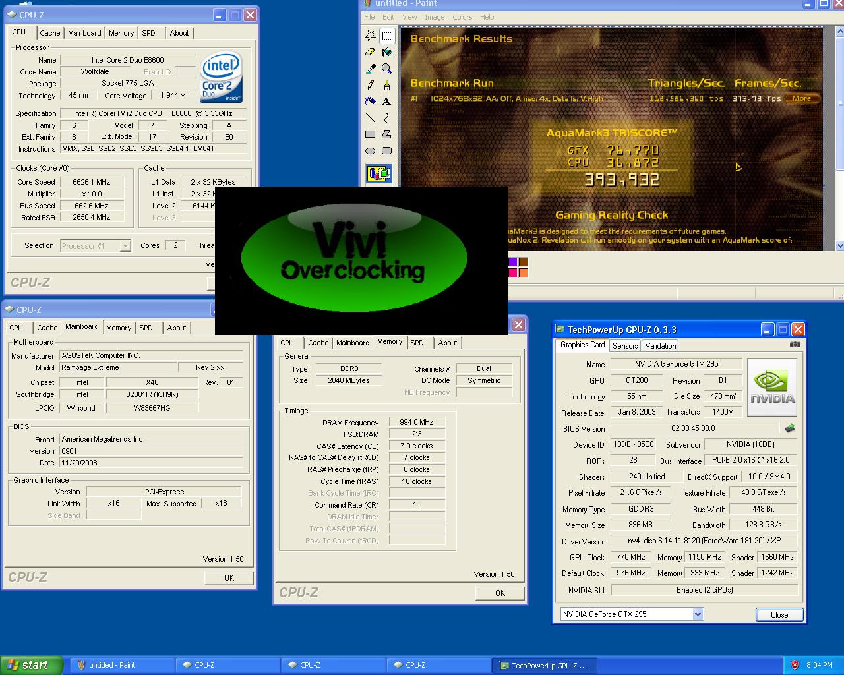
Task: Open the Help menu in Paint
Action: (x=487, y=17)
